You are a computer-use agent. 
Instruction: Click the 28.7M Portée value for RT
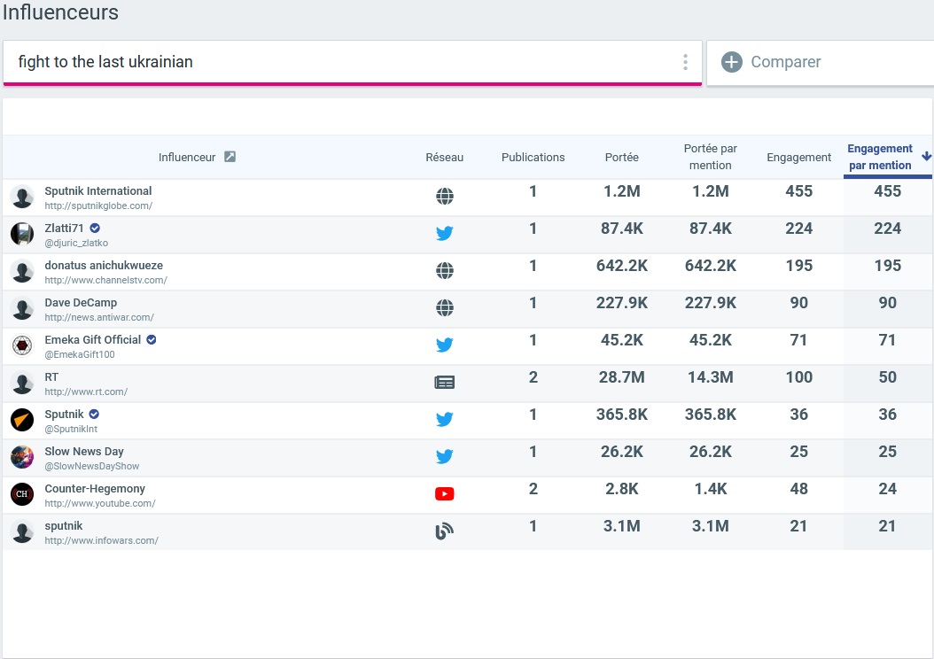pyautogui.click(x=622, y=377)
